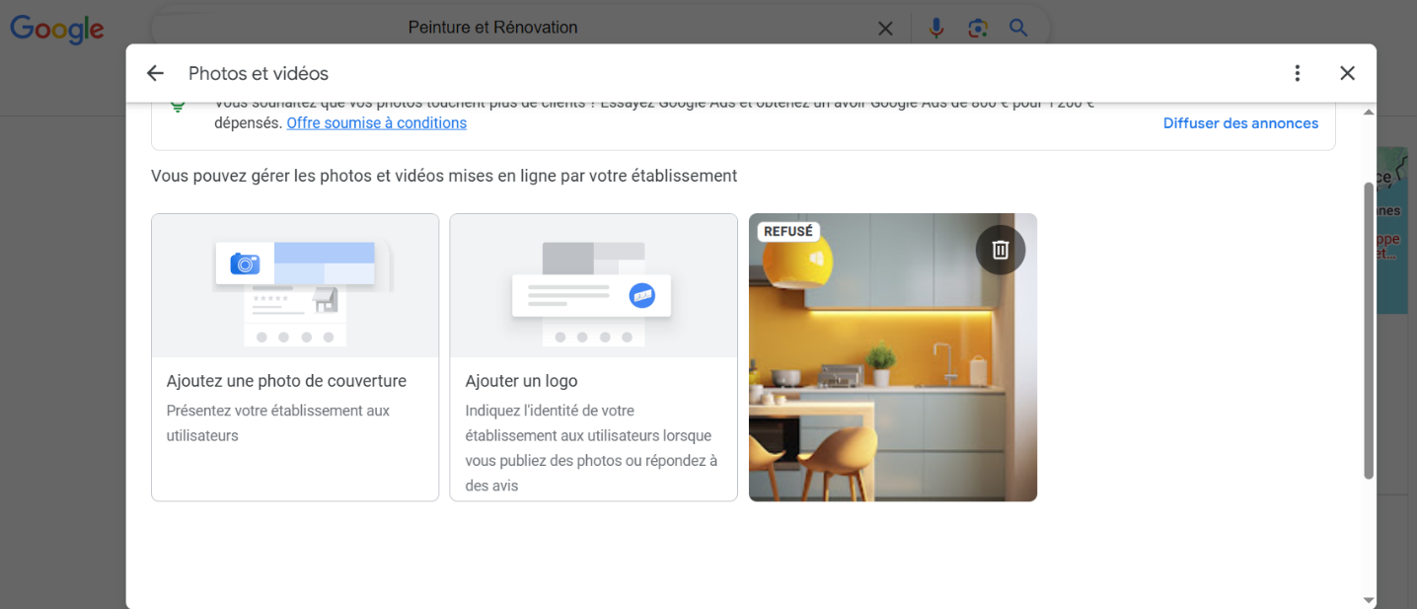Clear the search query with the X icon
This screenshot has height=609, width=1417.
[x=885, y=28]
